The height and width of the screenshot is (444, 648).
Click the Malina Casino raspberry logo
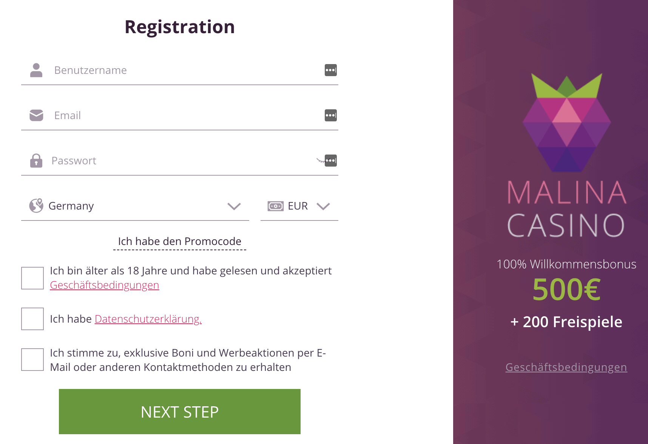point(566,122)
